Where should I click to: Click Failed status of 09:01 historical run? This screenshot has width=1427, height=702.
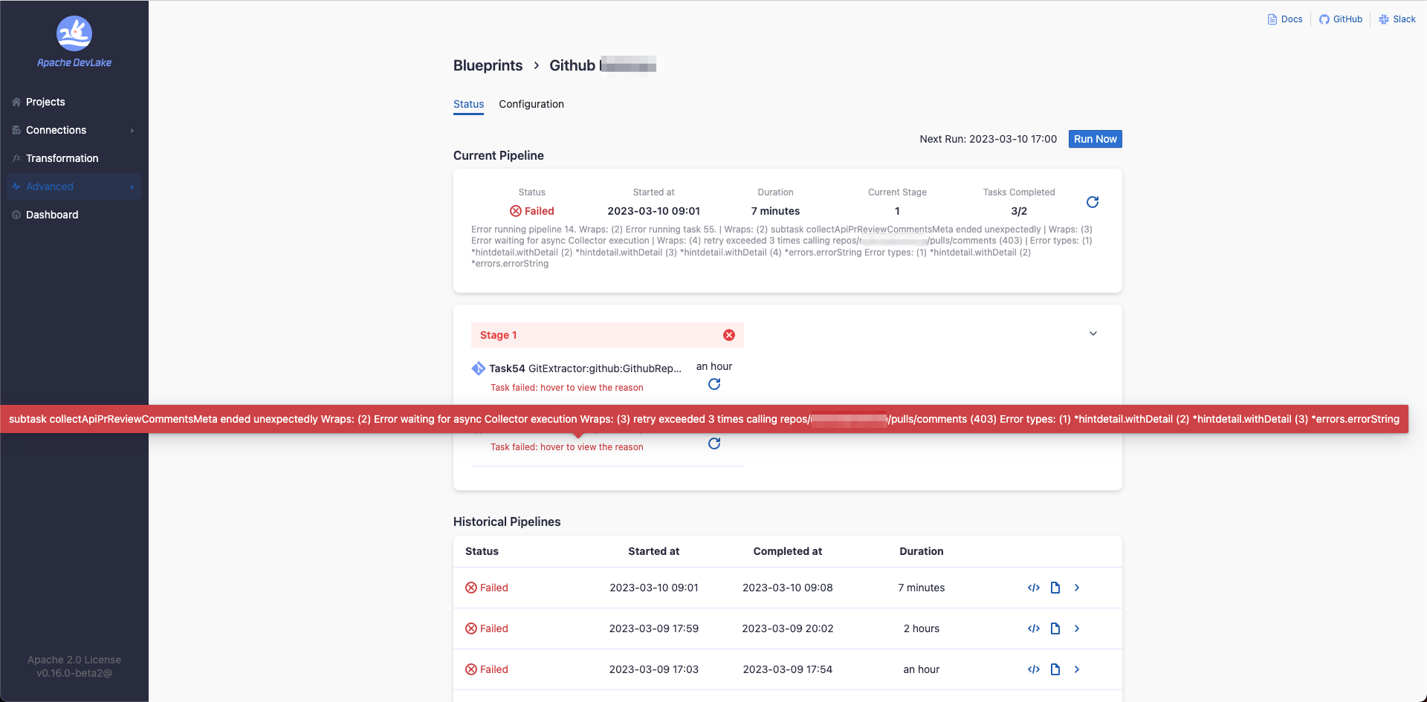pos(487,588)
